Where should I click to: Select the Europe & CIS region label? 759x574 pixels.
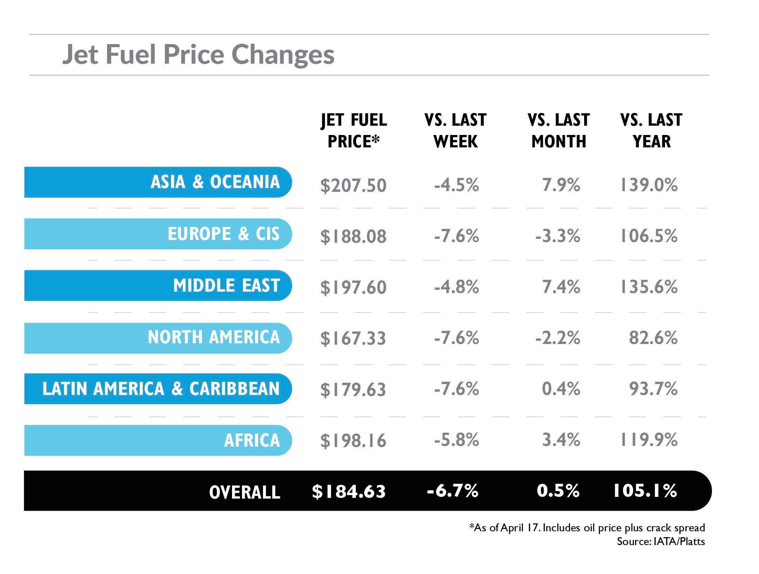224,234
